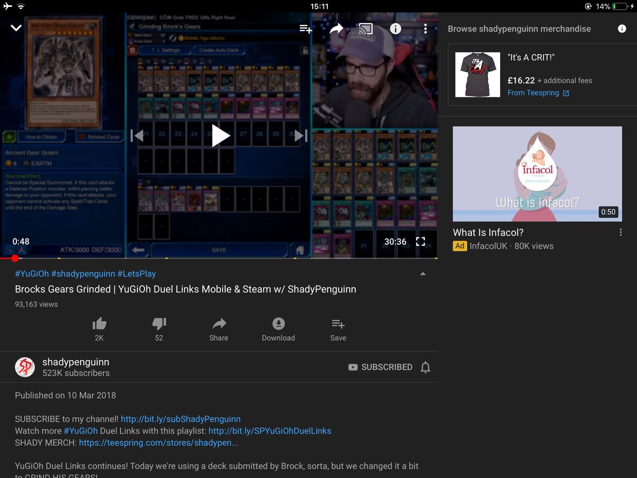This screenshot has width=637, height=478.
Task: Tap the Share button below title
Action: pos(219,329)
